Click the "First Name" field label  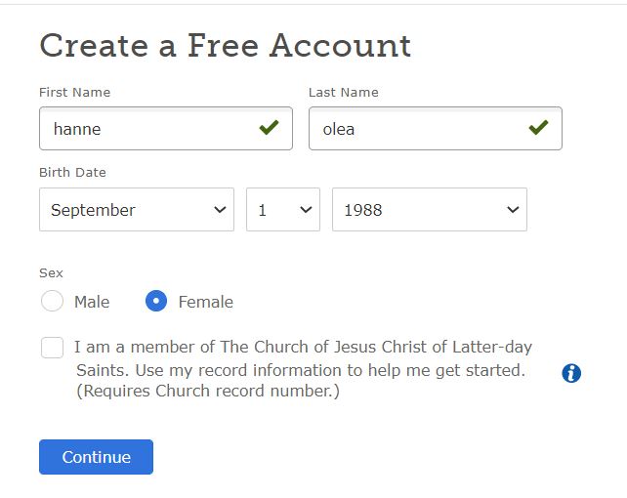(x=74, y=93)
